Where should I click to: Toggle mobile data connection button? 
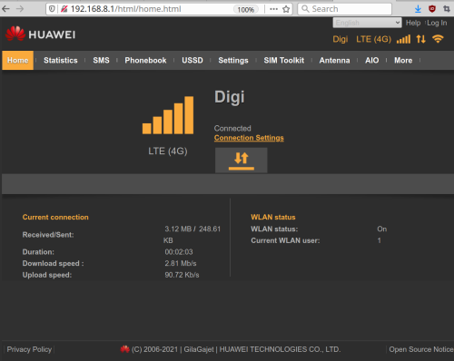[242, 161]
